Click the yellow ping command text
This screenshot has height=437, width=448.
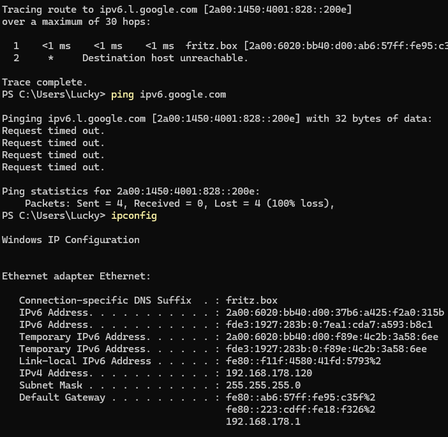pos(123,95)
